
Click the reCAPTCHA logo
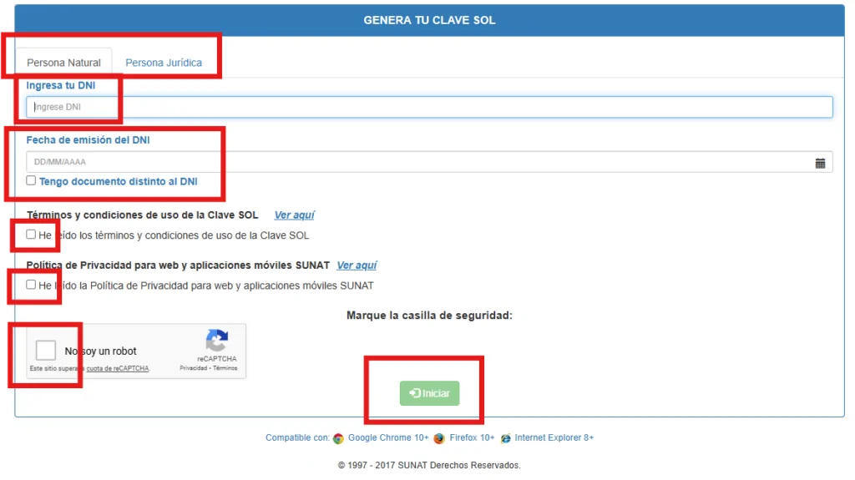(x=217, y=341)
